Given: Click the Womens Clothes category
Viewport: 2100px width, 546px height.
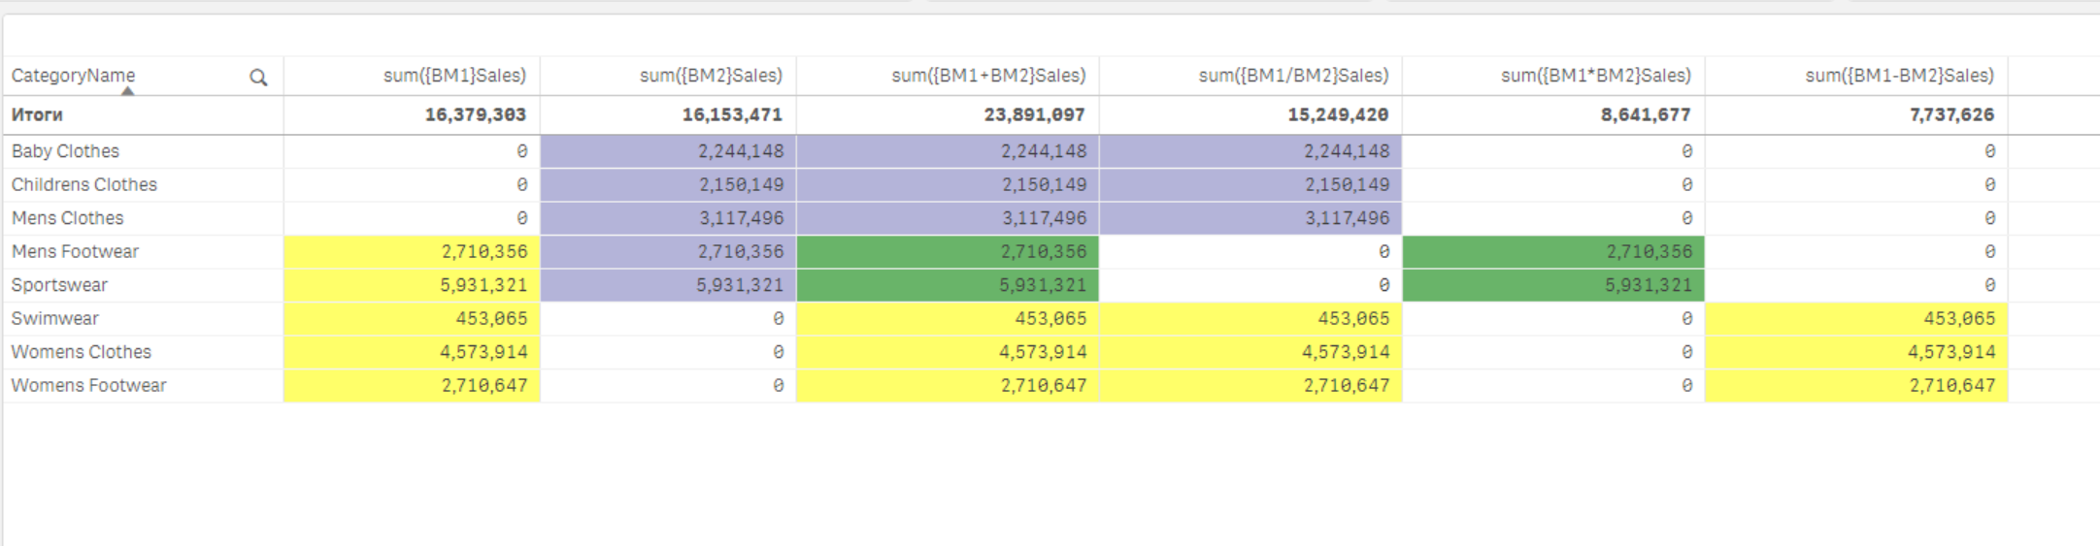Looking at the screenshot, I should pos(82,352).
